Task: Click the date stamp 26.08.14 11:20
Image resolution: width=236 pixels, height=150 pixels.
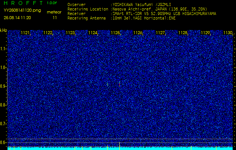Action: tap(17, 18)
